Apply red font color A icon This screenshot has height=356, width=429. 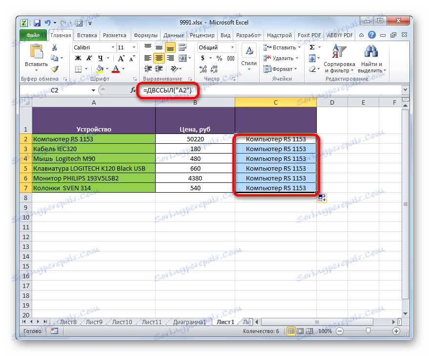pyautogui.click(x=116, y=69)
